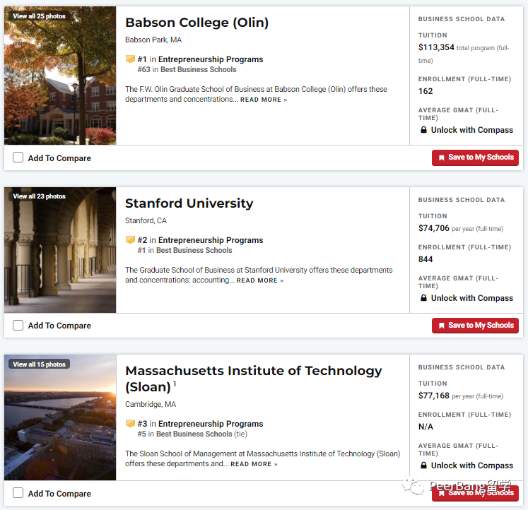View all 23 photos of Stanford
Viewport: 528px width, 510px height.
point(39,196)
